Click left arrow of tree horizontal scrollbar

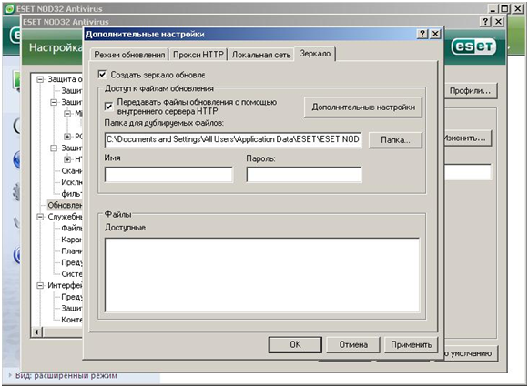pos(36,332)
